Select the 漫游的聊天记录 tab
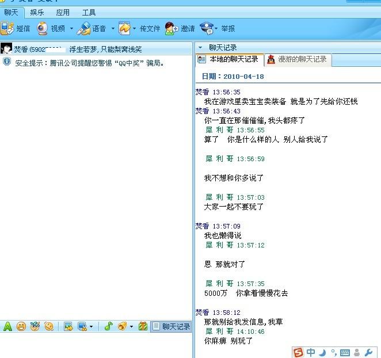 [297, 59]
